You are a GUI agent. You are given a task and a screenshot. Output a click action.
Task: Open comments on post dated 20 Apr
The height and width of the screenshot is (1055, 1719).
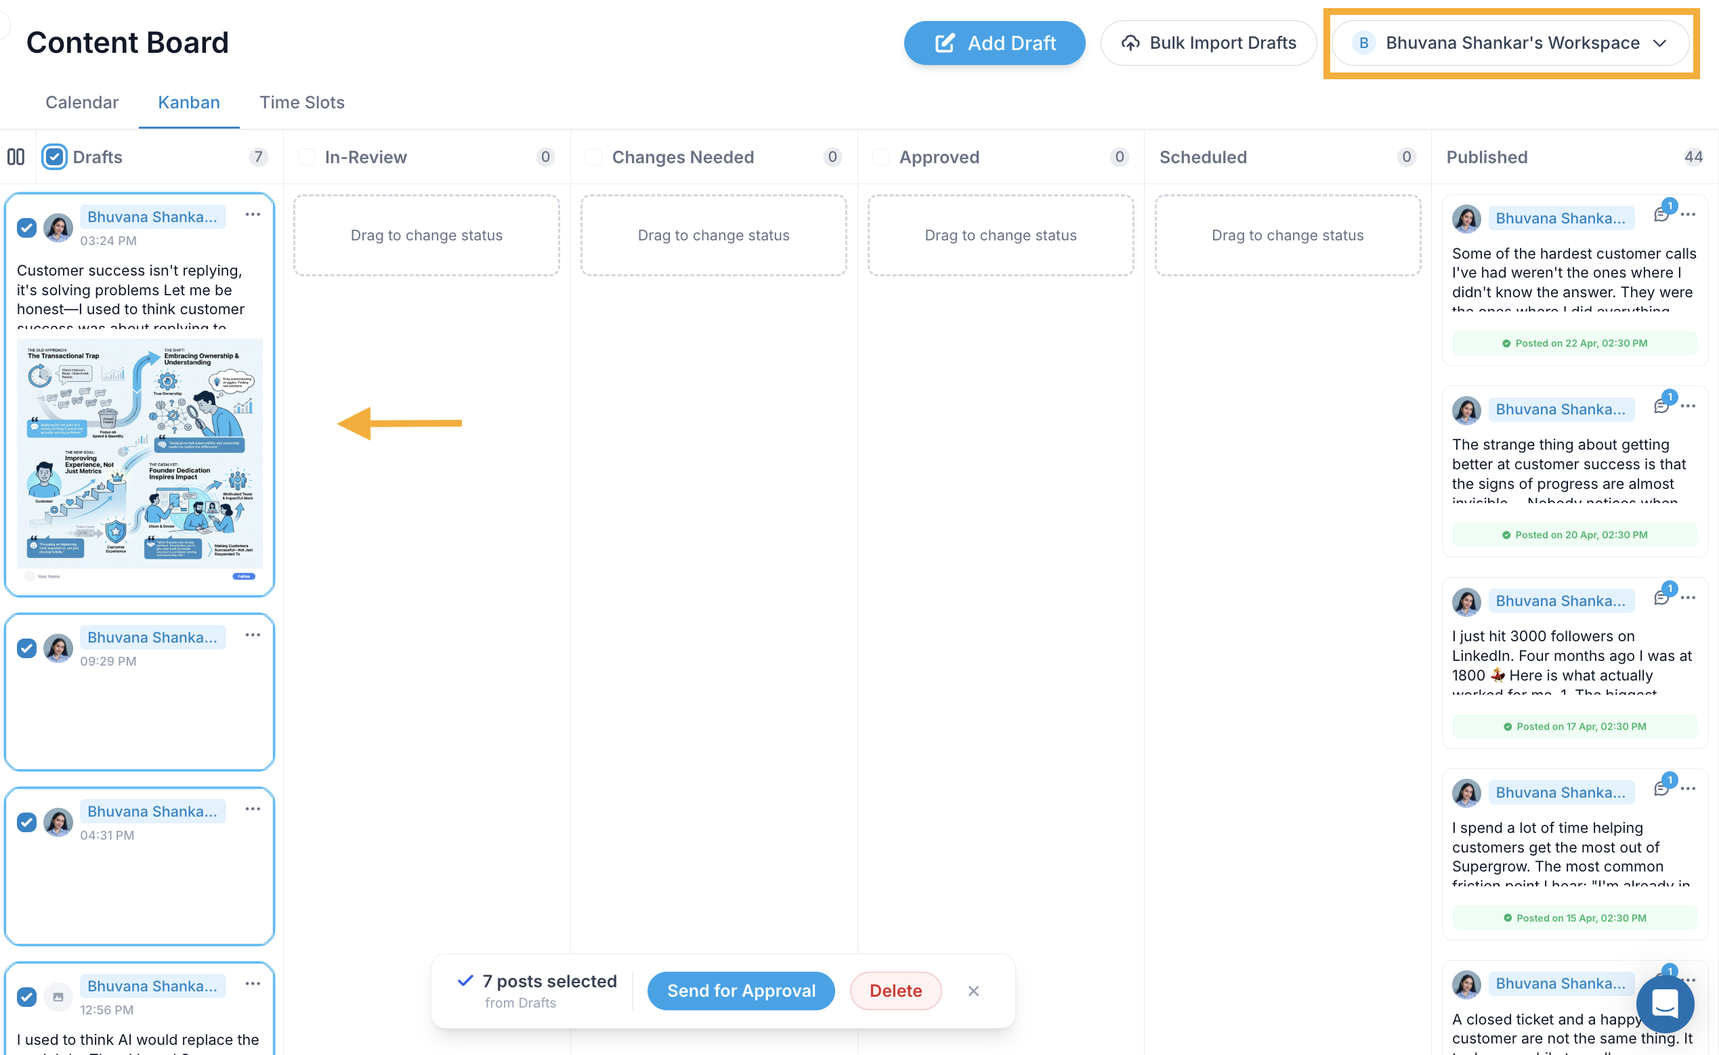tap(1662, 406)
